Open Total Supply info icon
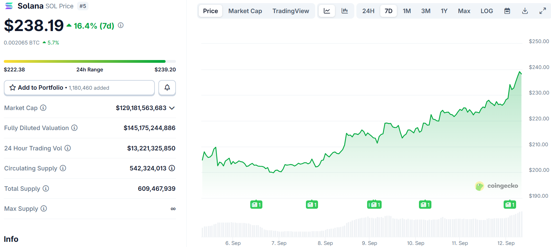 pos(46,188)
